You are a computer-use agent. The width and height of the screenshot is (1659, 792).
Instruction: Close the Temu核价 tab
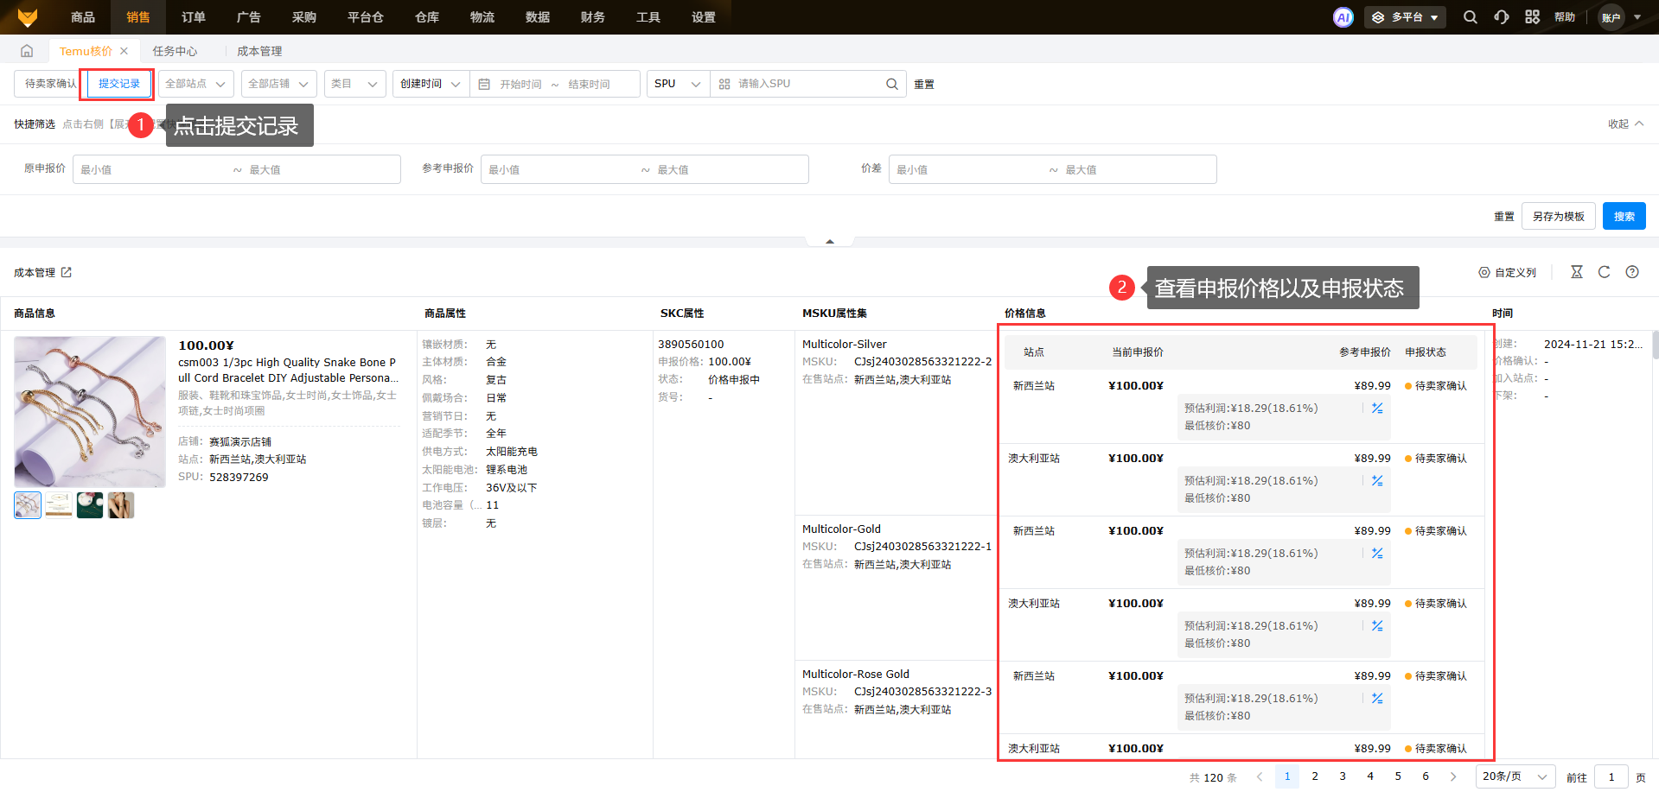[124, 51]
